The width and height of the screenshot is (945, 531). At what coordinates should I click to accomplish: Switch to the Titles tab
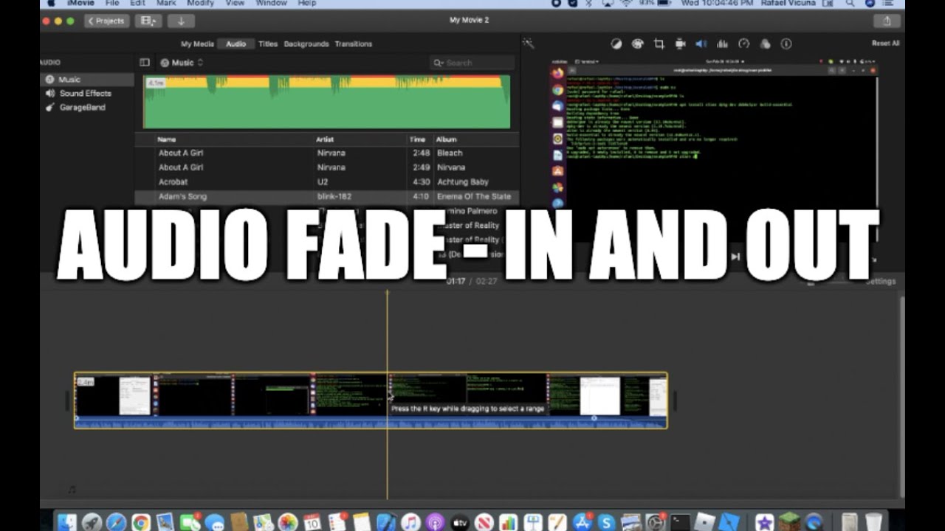click(x=268, y=44)
